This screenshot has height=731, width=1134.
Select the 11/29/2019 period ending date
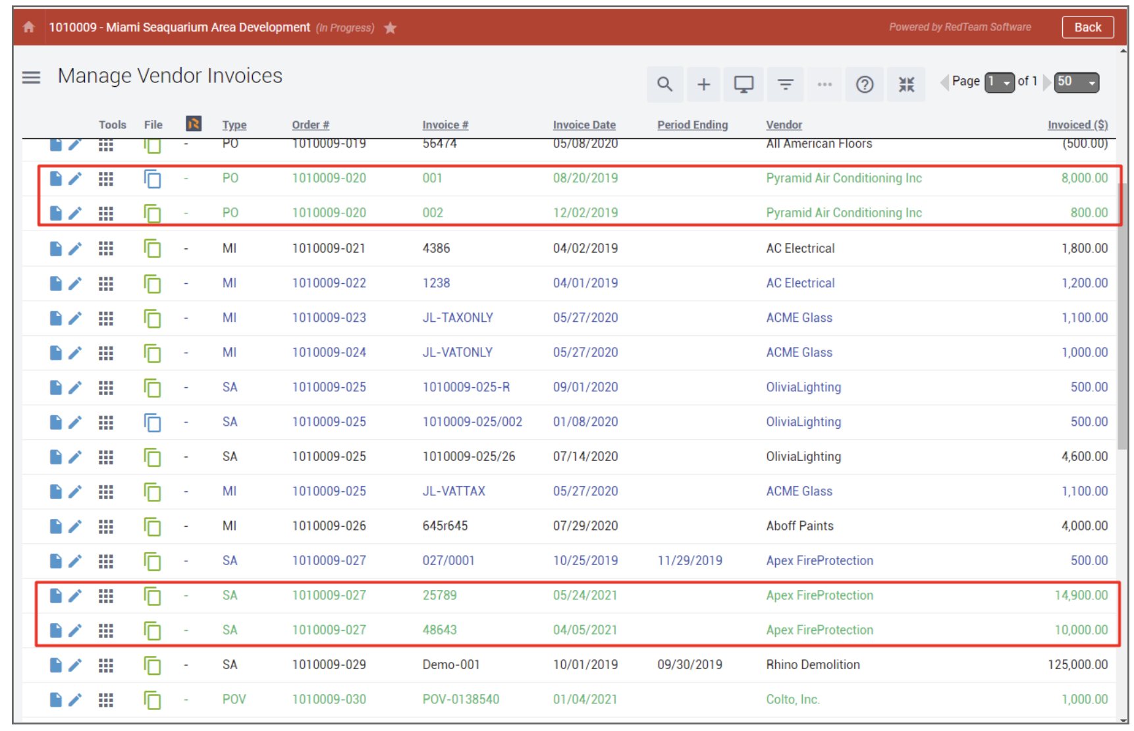[689, 561]
